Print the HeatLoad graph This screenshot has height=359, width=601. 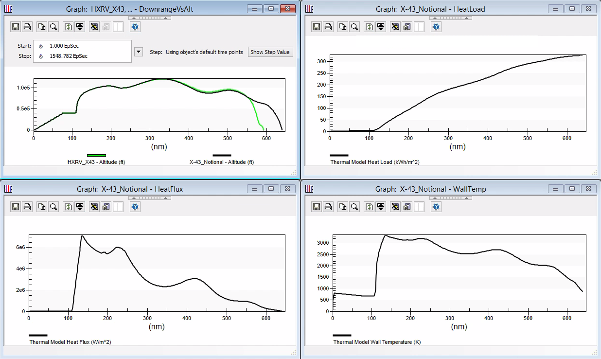click(x=328, y=27)
